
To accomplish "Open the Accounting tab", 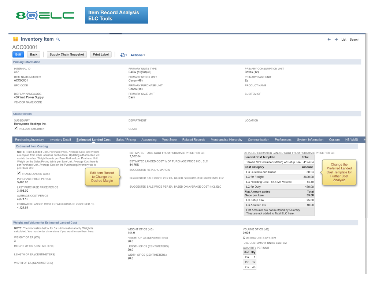I will [149, 140].
